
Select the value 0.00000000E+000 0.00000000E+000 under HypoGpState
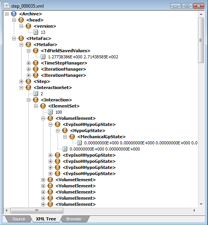[x=105, y=149]
